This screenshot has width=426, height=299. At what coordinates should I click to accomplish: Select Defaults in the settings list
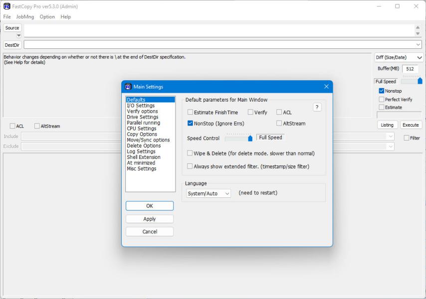pos(150,100)
